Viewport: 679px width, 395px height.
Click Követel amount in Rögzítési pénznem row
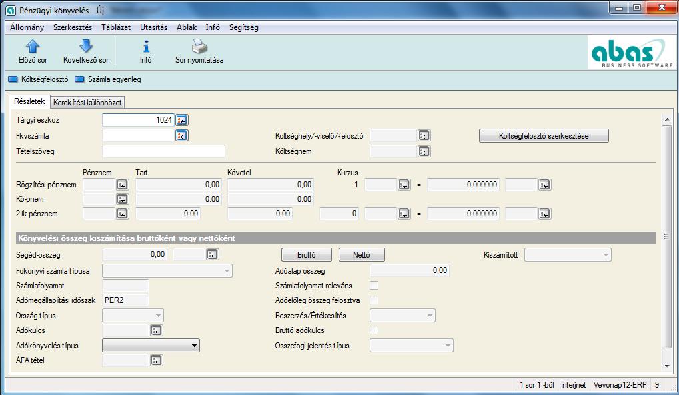271,185
